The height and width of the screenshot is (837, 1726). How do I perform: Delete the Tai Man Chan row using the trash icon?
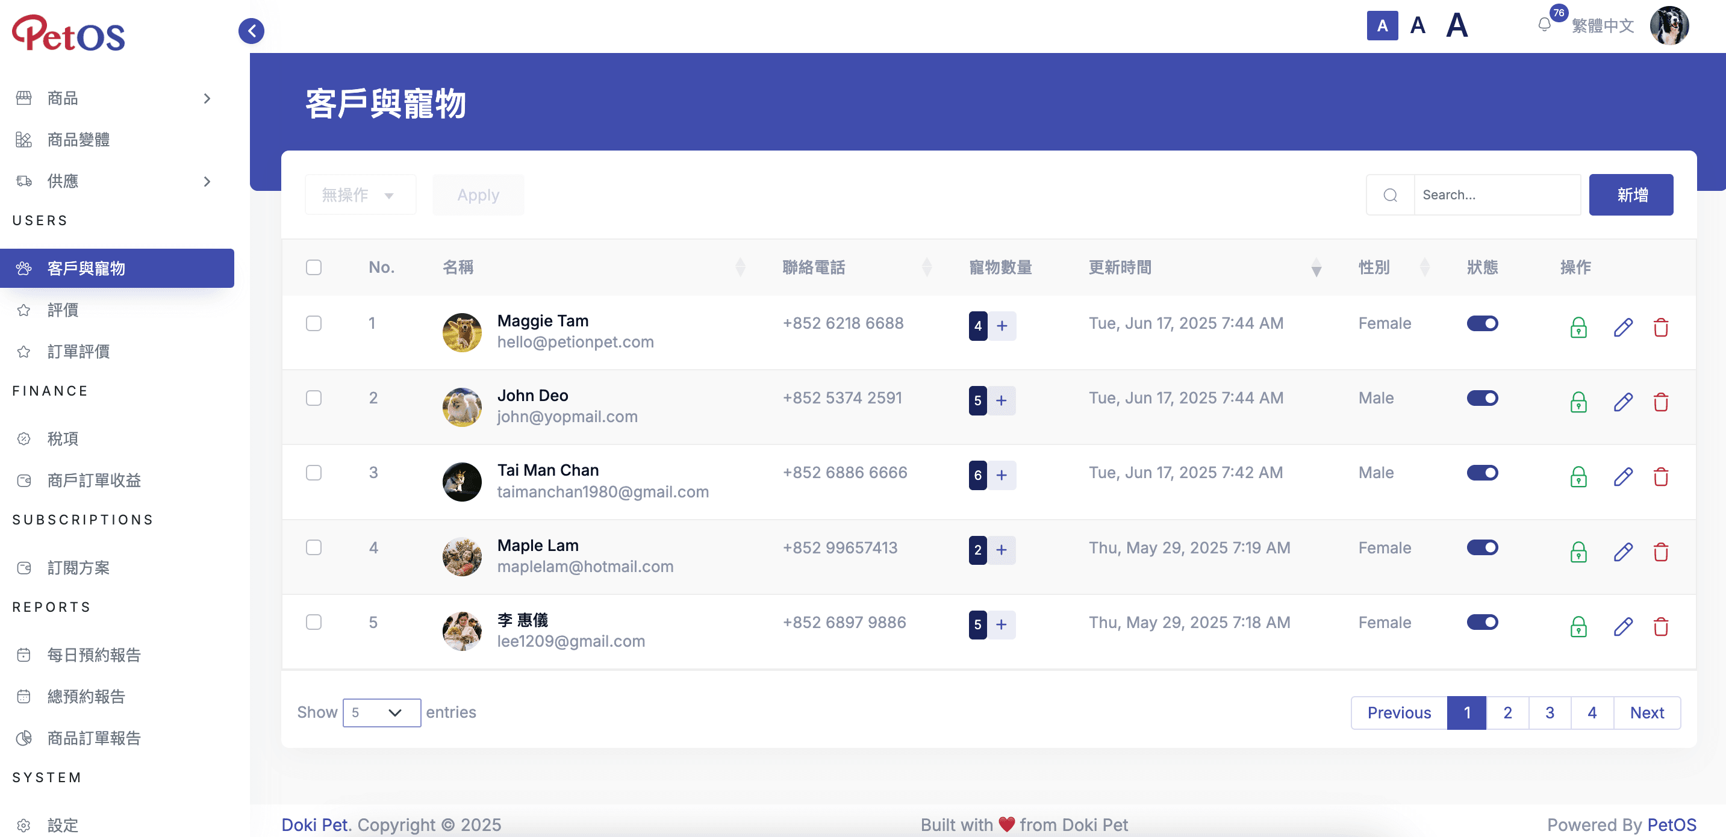1660,477
